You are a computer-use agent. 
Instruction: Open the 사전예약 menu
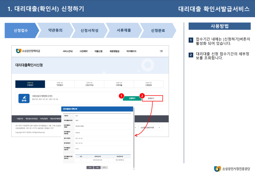pos(83,51)
